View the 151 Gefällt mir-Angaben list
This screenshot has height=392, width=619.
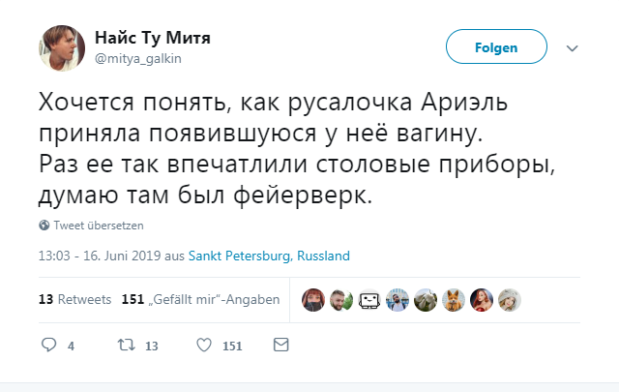(x=201, y=299)
